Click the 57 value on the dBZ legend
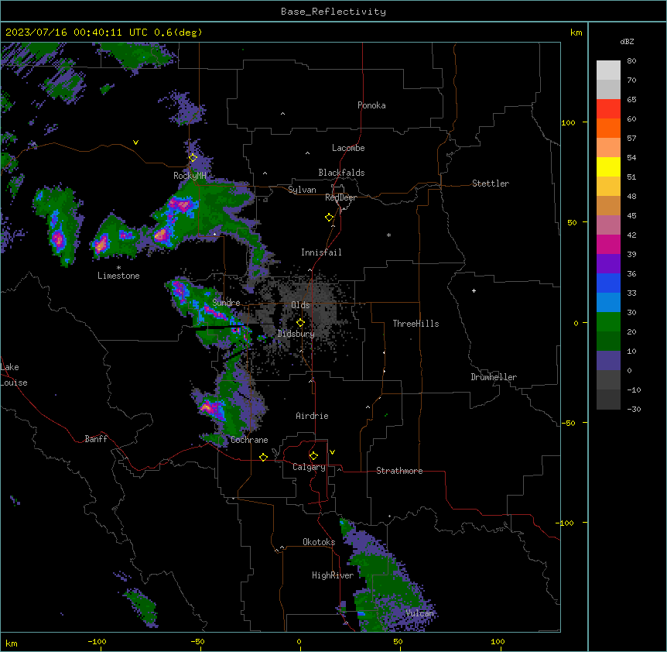 631,138
